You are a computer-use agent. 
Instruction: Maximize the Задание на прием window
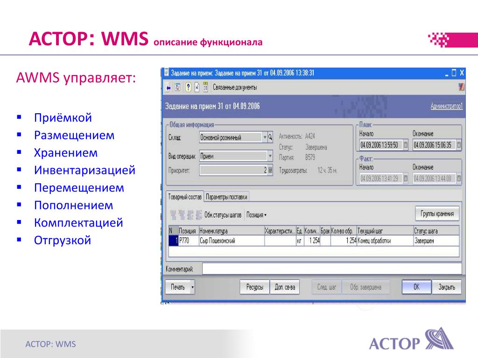click(x=454, y=73)
